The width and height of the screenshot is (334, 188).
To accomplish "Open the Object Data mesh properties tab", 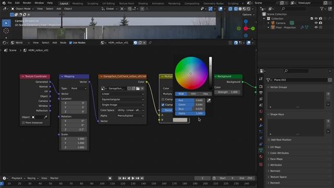I will pyautogui.click(x=261, y=150).
